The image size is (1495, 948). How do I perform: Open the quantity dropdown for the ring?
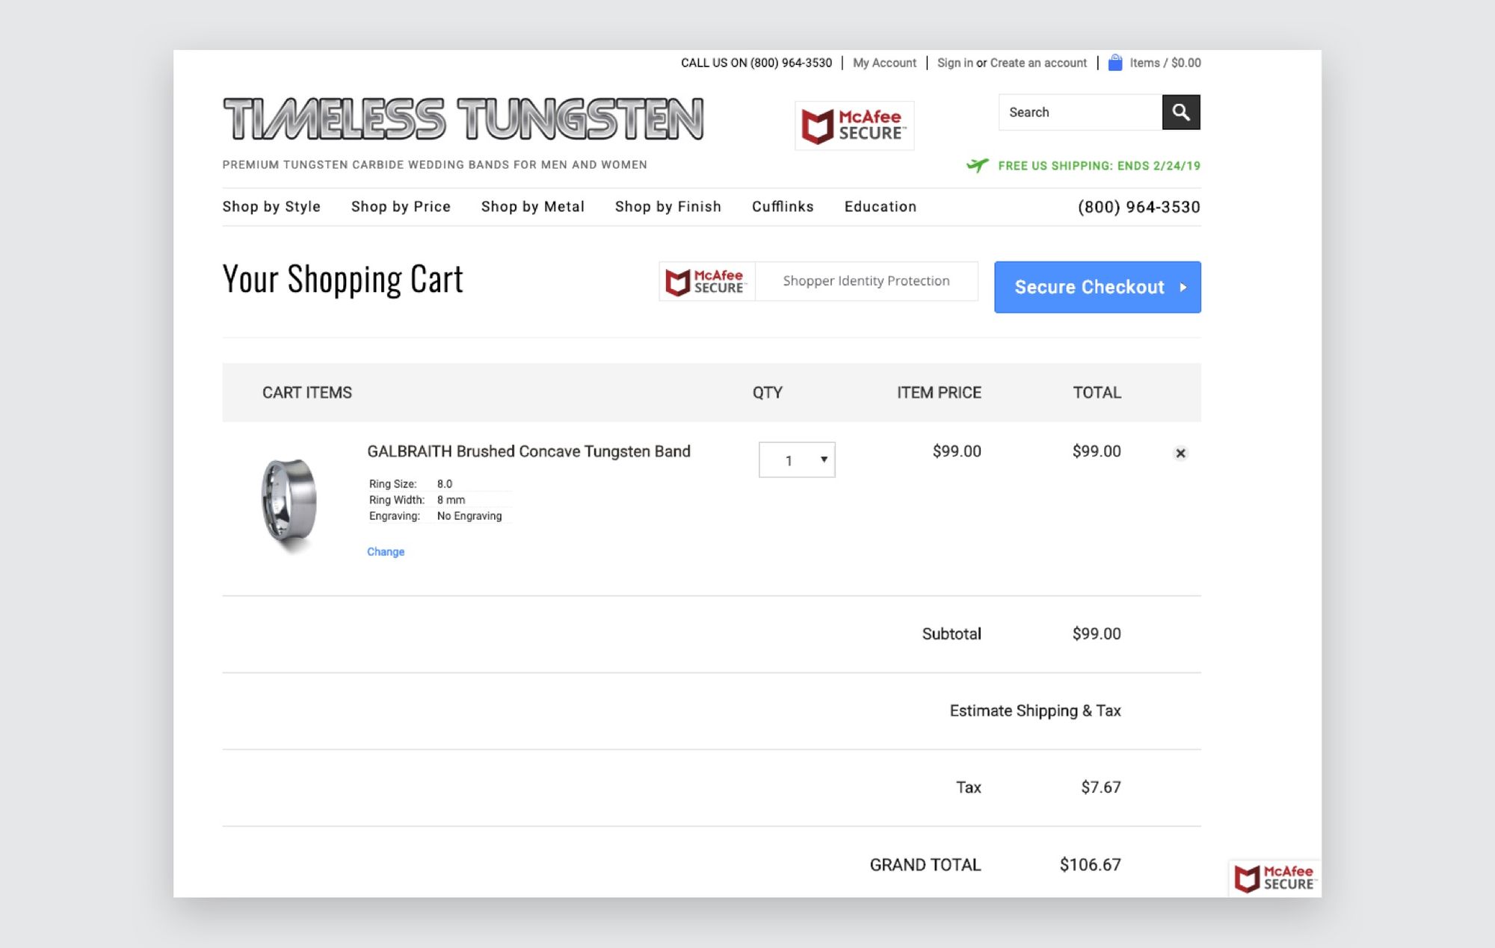tap(796, 459)
